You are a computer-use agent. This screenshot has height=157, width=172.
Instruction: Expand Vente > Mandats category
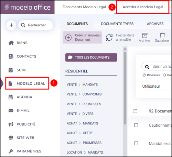click(x=82, y=85)
